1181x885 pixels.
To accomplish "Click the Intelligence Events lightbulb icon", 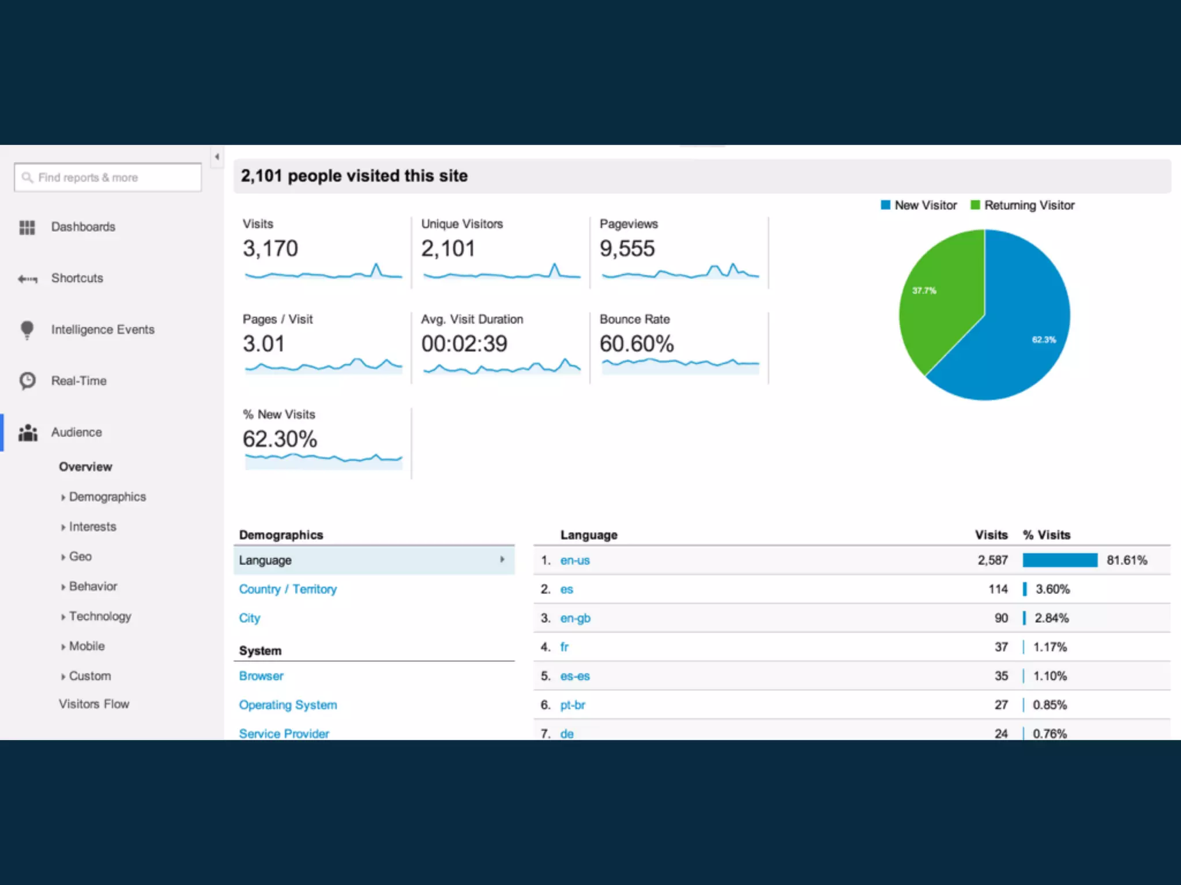I will click(27, 330).
